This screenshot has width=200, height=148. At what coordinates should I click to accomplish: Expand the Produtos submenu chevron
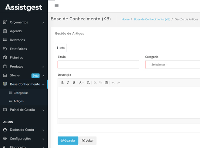(x=43, y=67)
